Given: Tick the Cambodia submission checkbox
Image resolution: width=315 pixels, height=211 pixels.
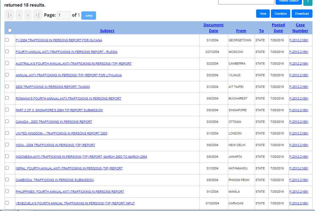Looking at the screenshot, I should click(x=7, y=179).
